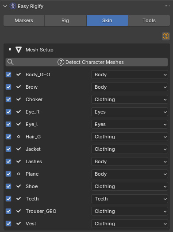Click the checkmark status icon beside Teeth
Screen dimensions: 173x232
pyautogui.click(x=19, y=199)
